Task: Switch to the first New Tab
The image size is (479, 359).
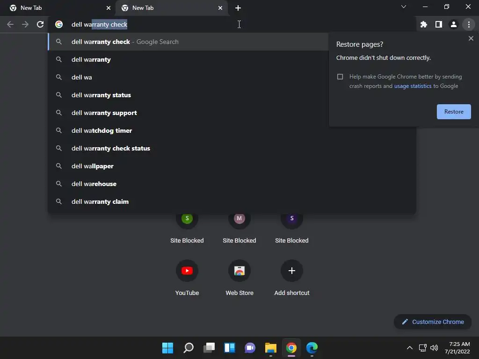Action: (x=58, y=8)
